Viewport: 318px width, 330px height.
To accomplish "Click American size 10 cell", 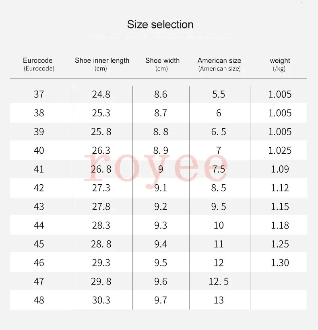I will click(x=219, y=225).
